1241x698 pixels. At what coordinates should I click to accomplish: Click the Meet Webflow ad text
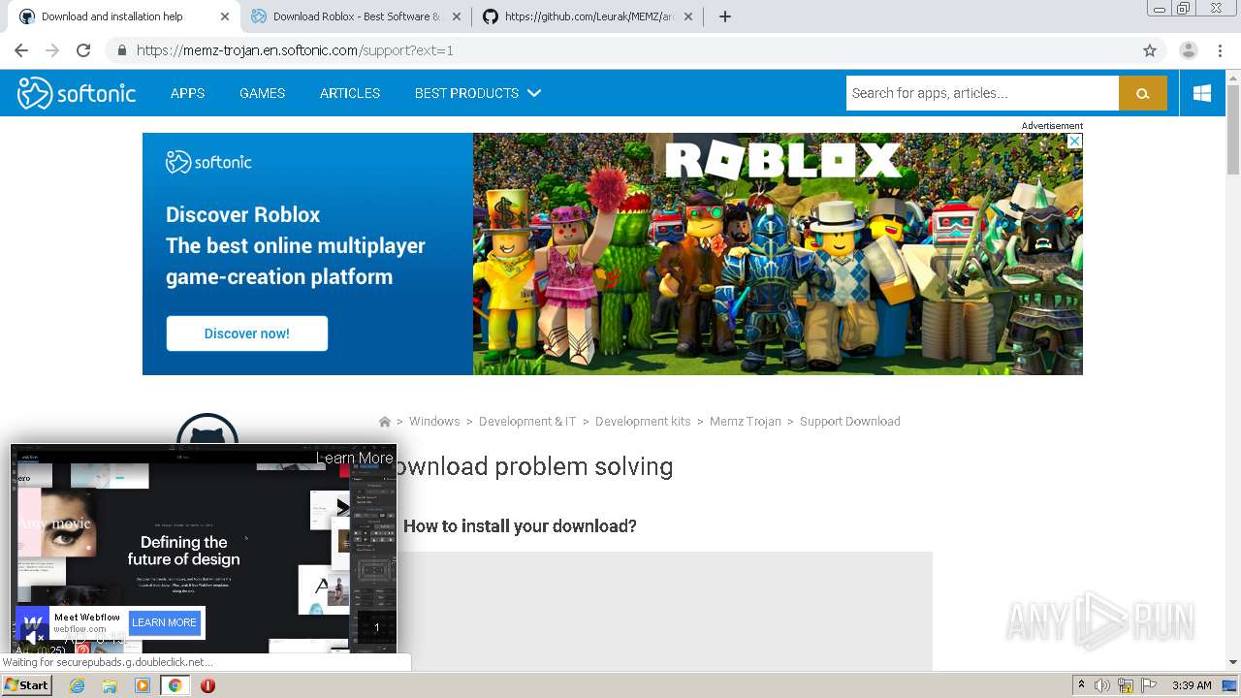(87, 617)
